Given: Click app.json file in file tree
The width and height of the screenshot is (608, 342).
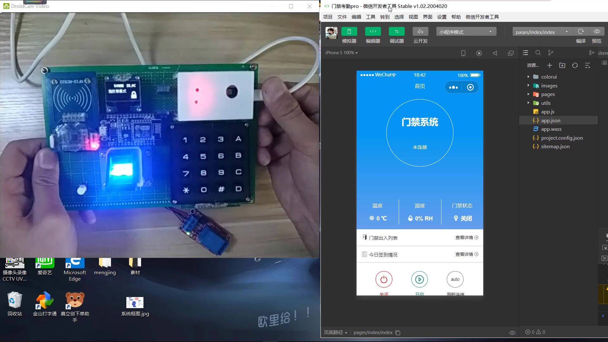Looking at the screenshot, I should (551, 120).
